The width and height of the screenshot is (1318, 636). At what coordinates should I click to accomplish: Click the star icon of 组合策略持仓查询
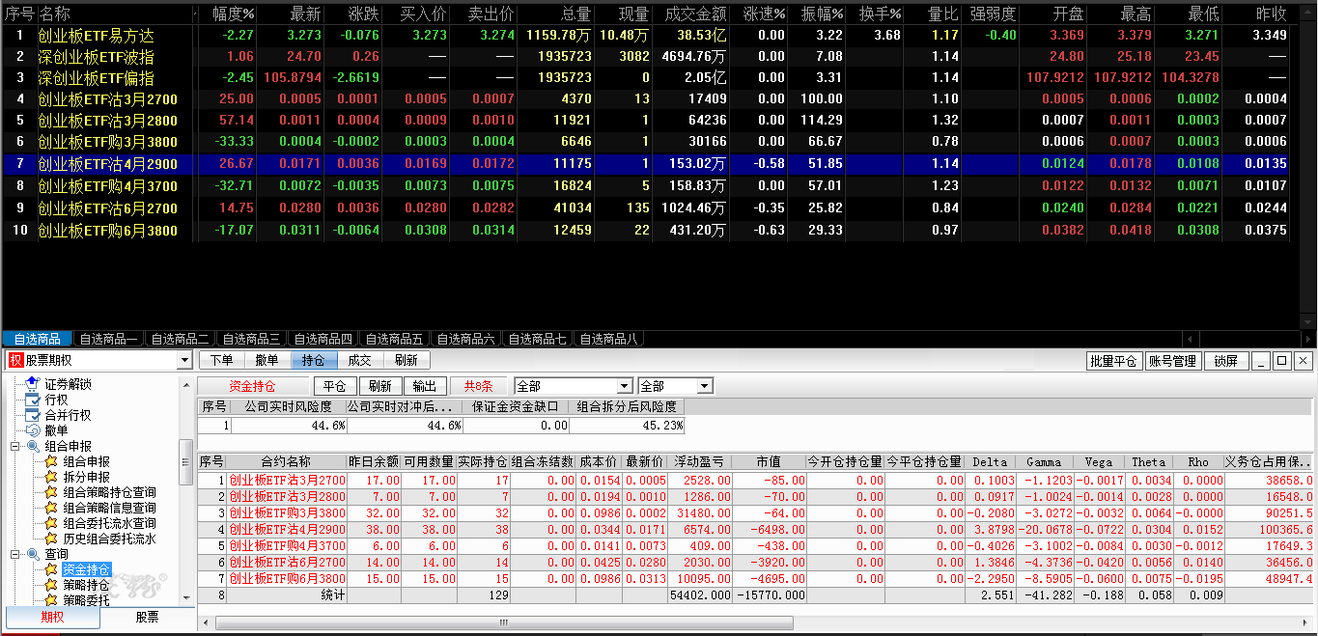(51, 492)
